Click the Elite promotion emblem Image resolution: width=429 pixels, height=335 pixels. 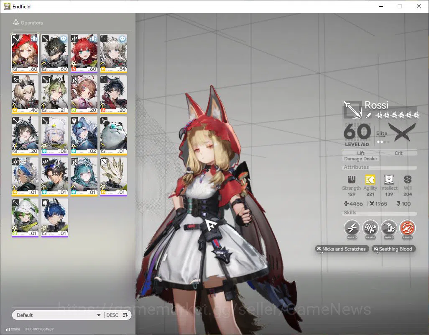pos(402,132)
